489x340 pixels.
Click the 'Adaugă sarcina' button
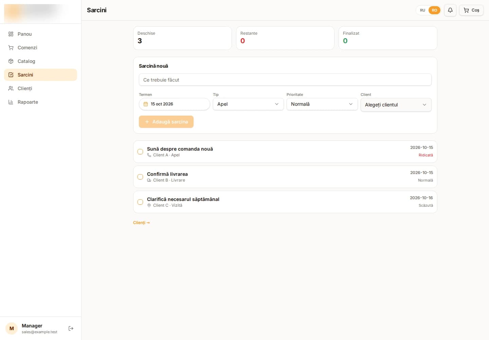[166, 122]
